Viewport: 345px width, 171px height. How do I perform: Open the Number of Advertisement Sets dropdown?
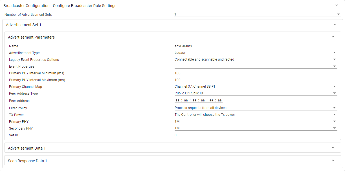click(338, 14)
